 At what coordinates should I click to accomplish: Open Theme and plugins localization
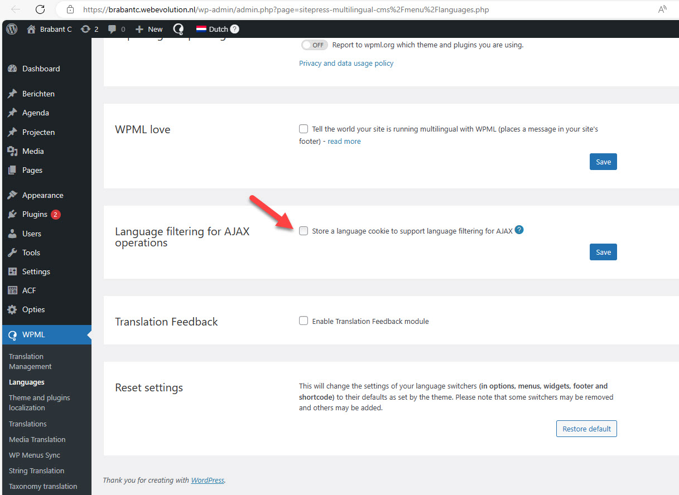coord(39,402)
